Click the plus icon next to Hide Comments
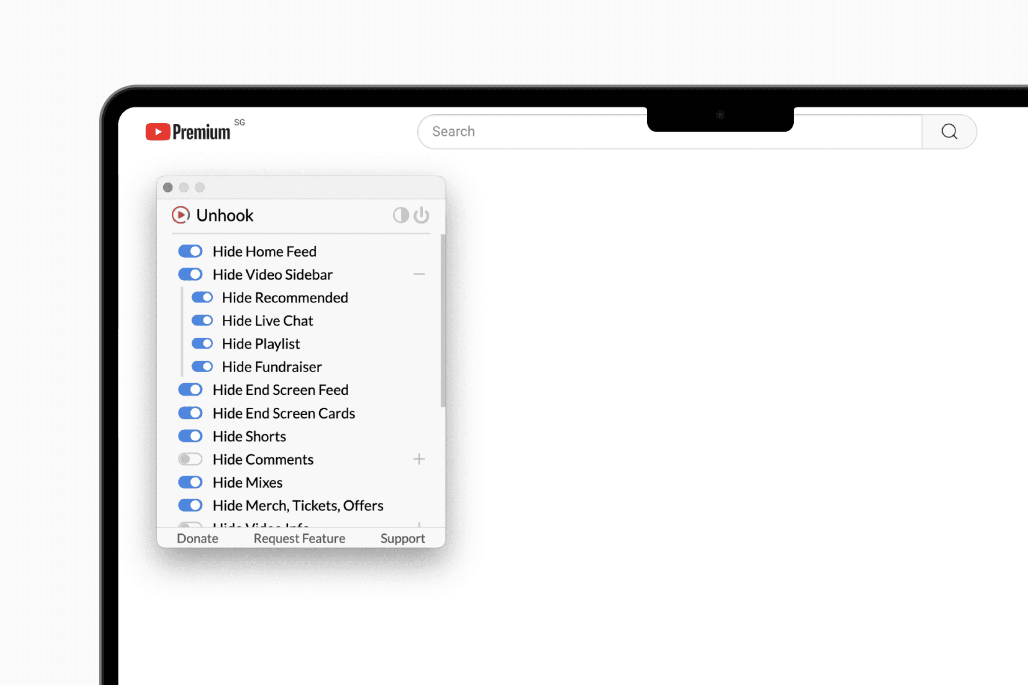Viewport: 1028px width, 685px height. coord(419,459)
